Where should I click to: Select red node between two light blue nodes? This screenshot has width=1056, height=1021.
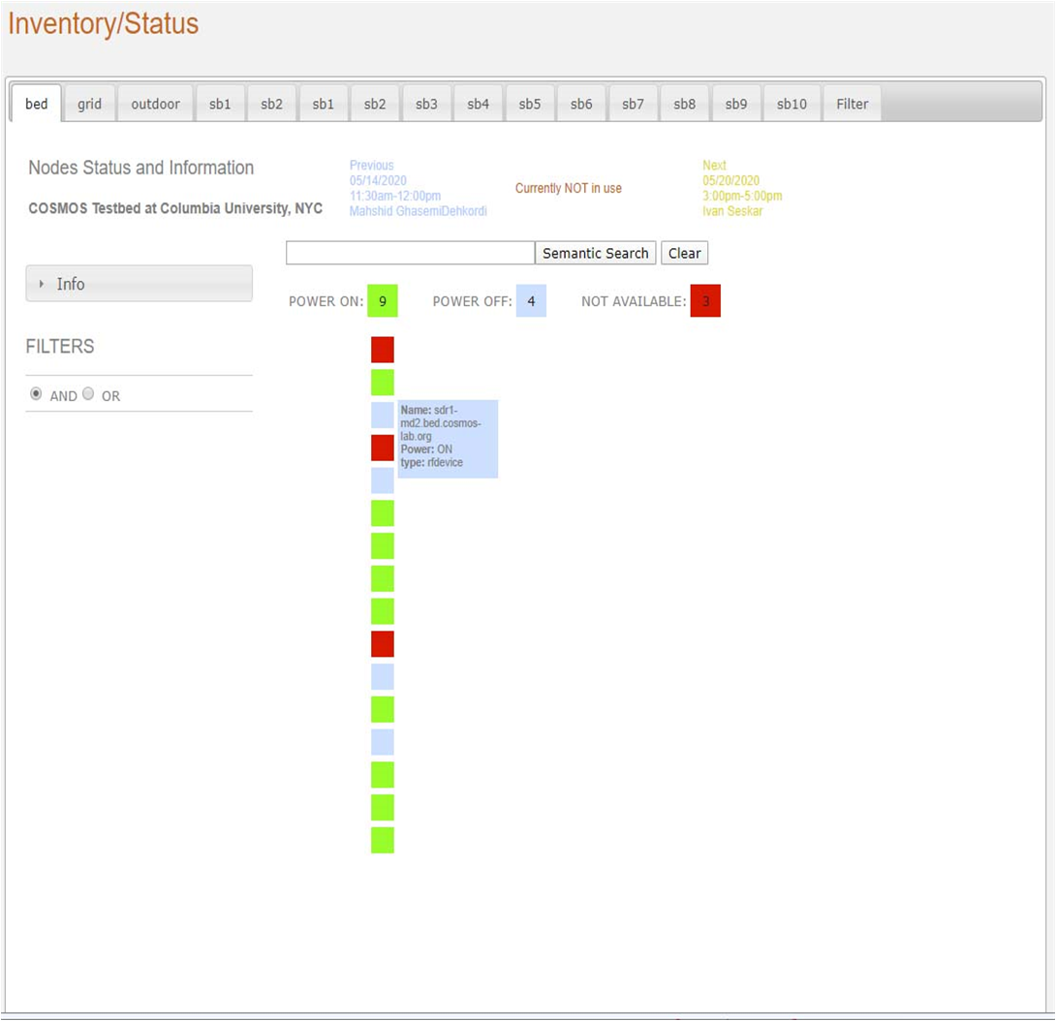(x=382, y=448)
